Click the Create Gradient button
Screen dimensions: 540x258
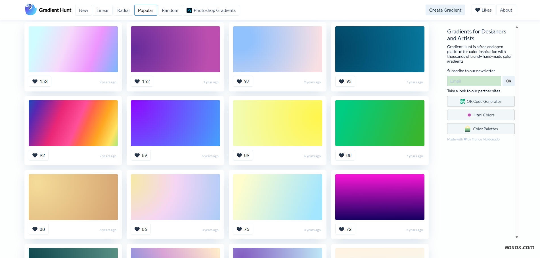[445, 10]
